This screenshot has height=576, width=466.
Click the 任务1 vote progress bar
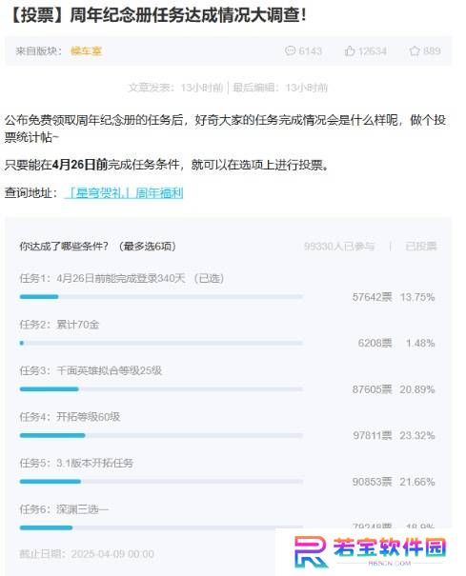[x=161, y=296]
